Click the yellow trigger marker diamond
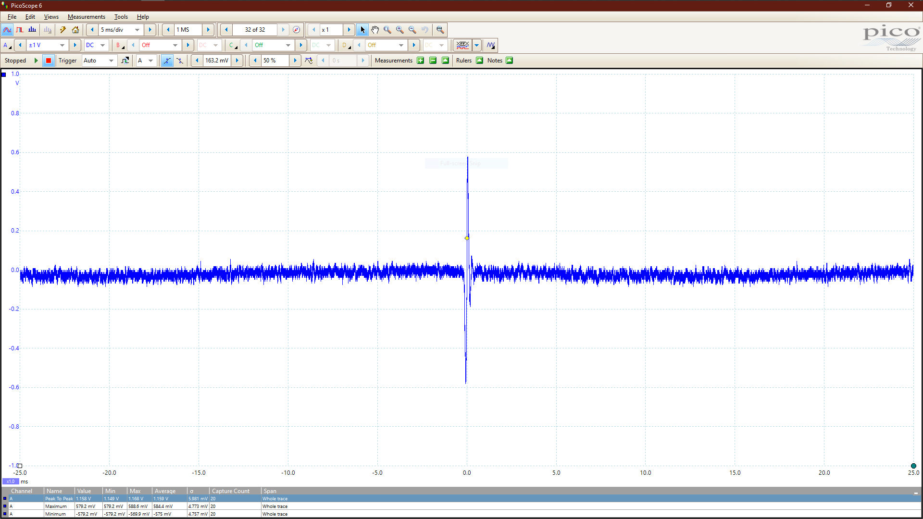The image size is (923, 519). coord(467,238)
